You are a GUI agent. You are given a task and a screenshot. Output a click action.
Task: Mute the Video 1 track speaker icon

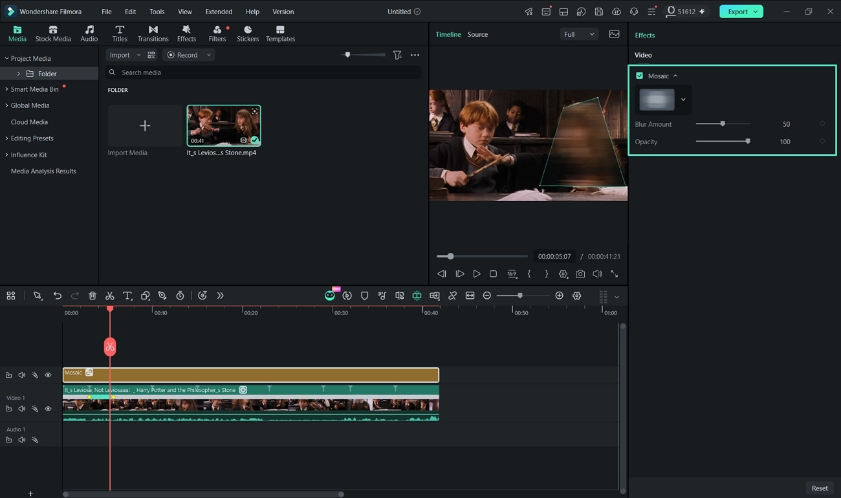[x=21, y=409]
